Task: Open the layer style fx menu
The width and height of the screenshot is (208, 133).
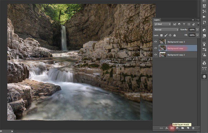Action: (x=167, y=128)
